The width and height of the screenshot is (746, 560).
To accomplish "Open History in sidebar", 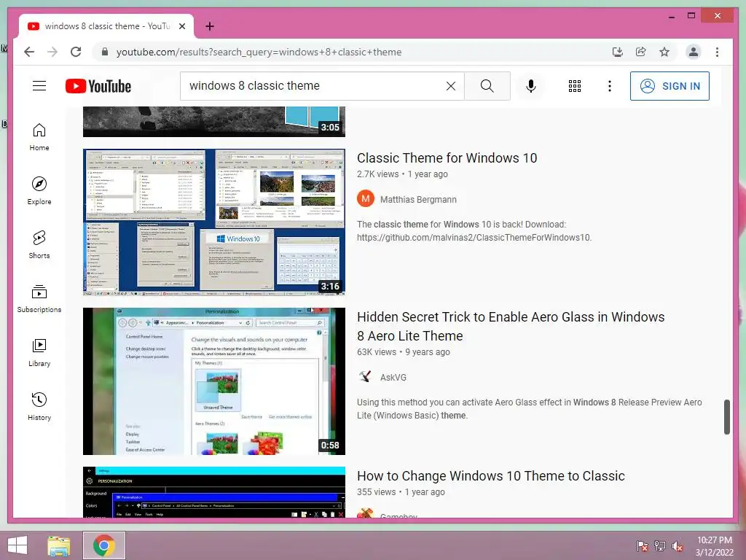I will tap(39, 406).
